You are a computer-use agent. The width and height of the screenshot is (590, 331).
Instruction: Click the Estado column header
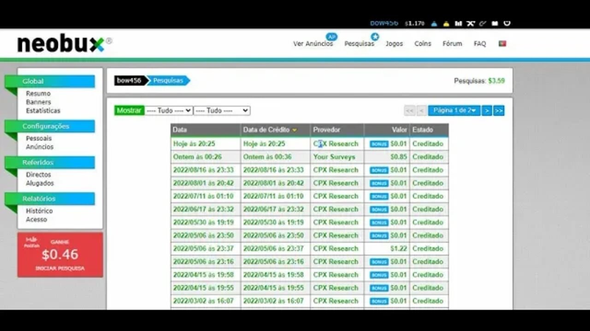point(429,130)
